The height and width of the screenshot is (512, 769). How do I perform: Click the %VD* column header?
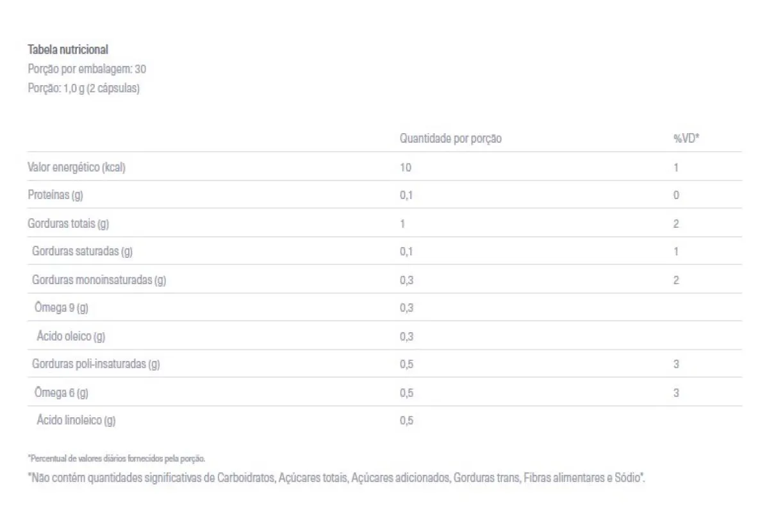coord(686,138)
